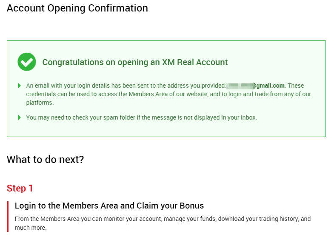
Task: Click Claim your Bonus text
Action: coord(170,206)
